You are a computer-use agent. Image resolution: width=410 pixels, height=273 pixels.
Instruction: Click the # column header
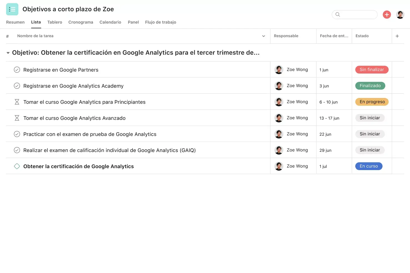(x=7, y=36)
